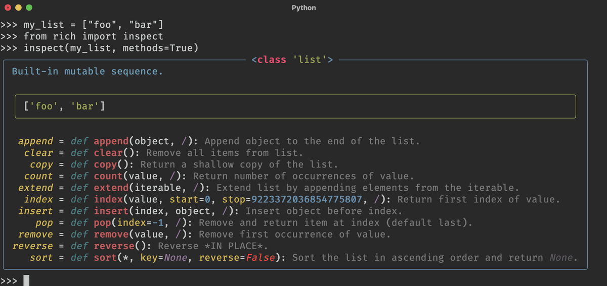Click the 'Python' window title
607x286 pixels.
(x=303, y=8)
